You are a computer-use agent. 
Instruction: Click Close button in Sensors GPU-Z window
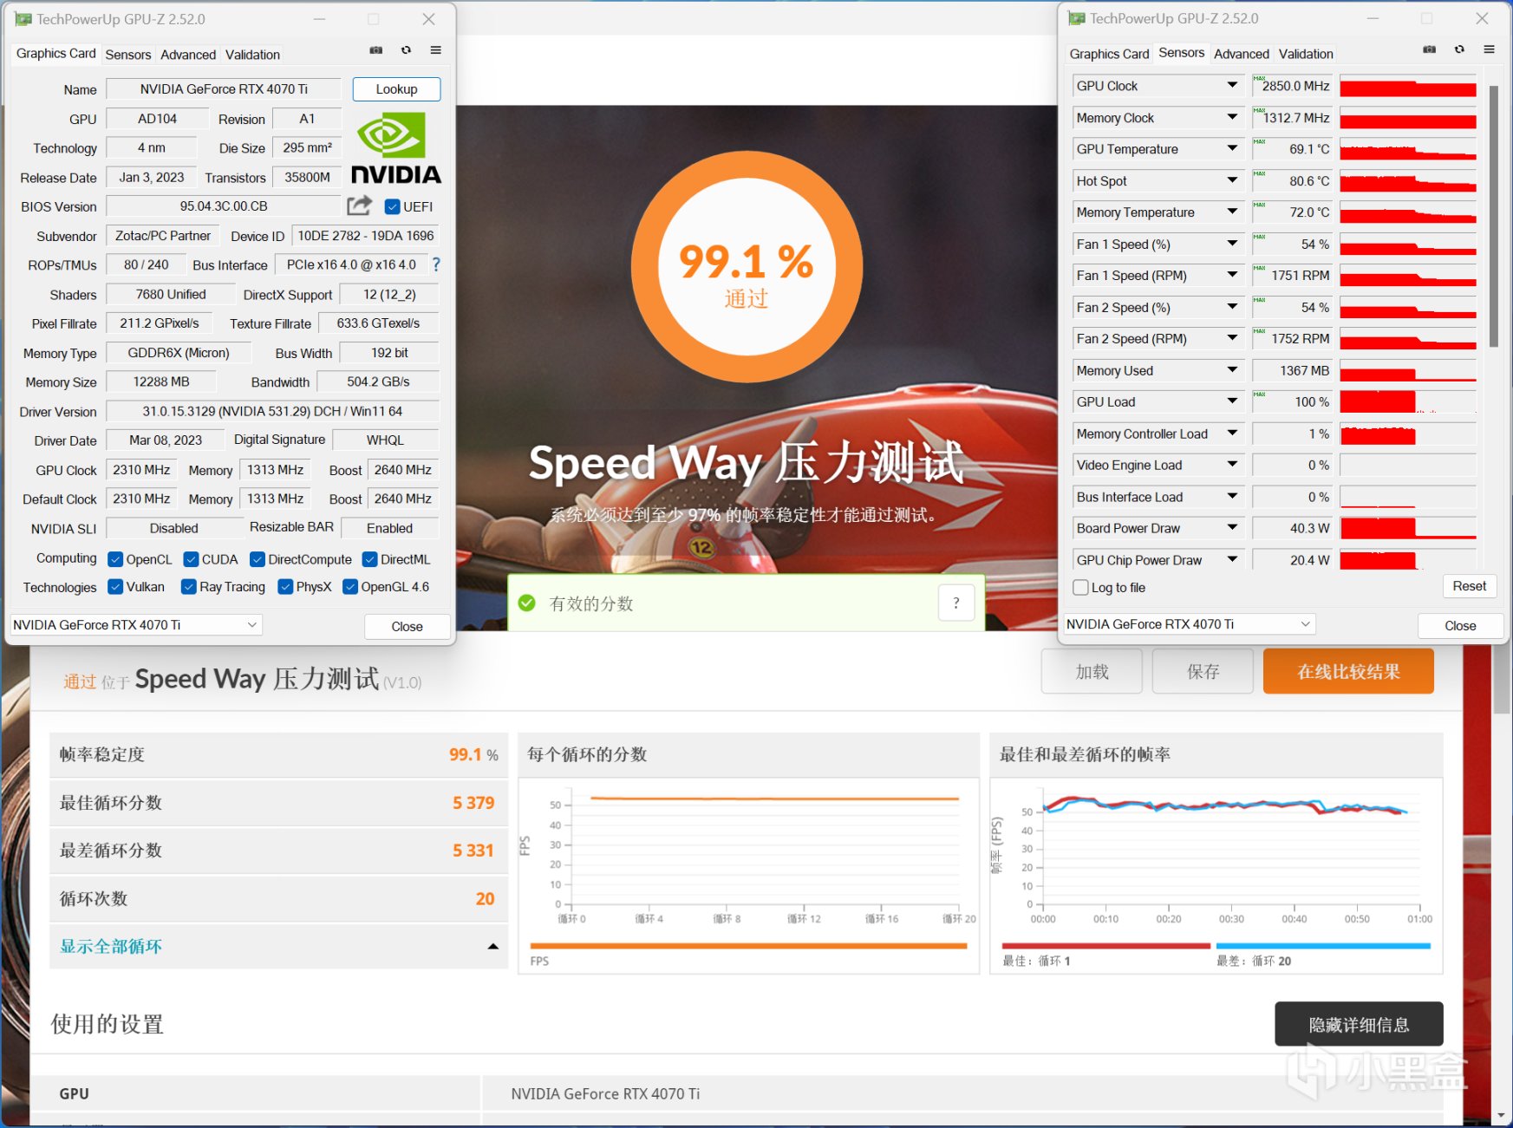click(x=1460, y=625)
